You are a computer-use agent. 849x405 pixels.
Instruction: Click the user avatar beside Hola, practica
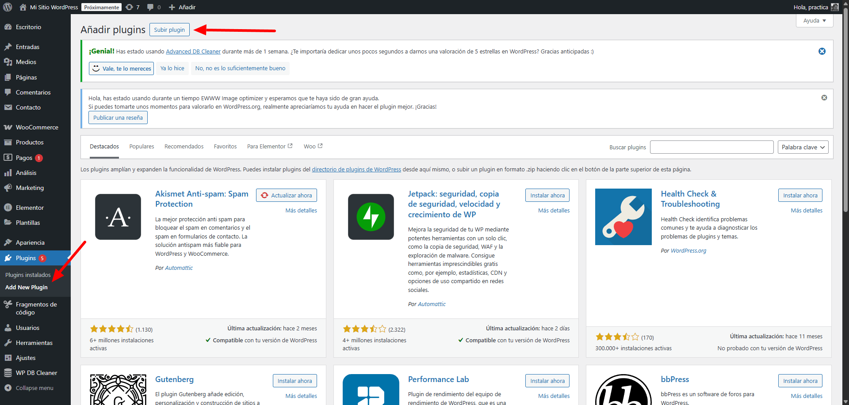[x=835, y=7]
